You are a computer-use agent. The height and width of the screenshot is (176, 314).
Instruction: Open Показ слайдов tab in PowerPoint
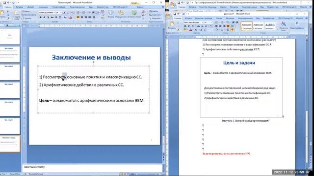[59, 7]
